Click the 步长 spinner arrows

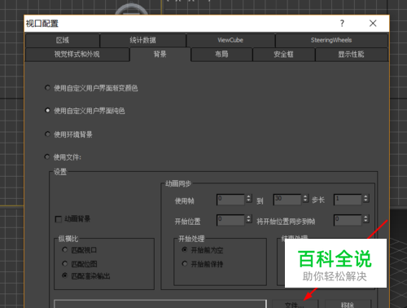click(x=365, y=199)
